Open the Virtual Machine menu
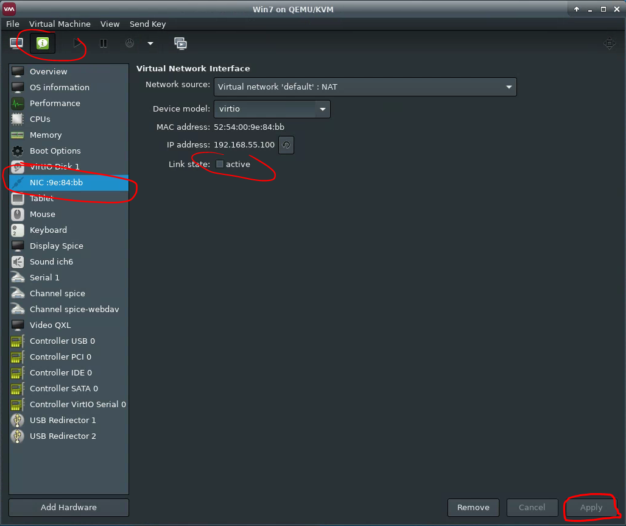 click(60, 24)
